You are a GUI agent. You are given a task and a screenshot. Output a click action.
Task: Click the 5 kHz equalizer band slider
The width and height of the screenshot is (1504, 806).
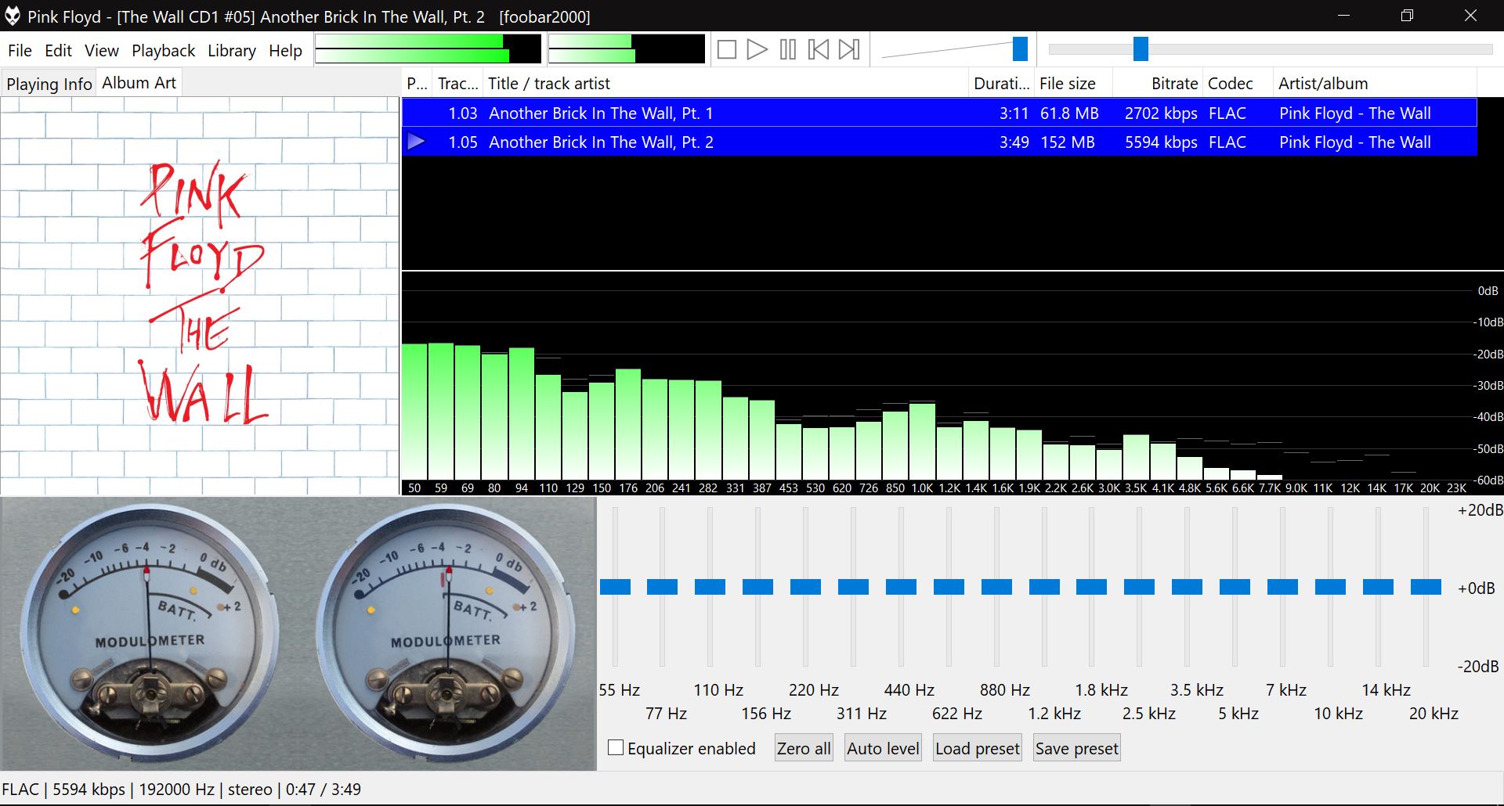(1235, 587)
